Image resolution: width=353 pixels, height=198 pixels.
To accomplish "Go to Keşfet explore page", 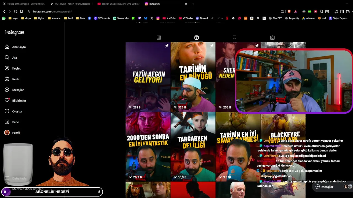I will 13,68.
